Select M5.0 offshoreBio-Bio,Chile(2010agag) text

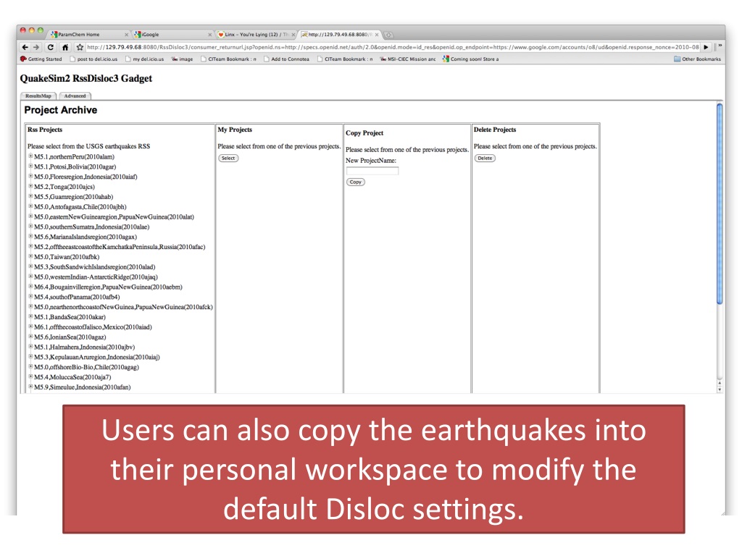coord(87,367)
